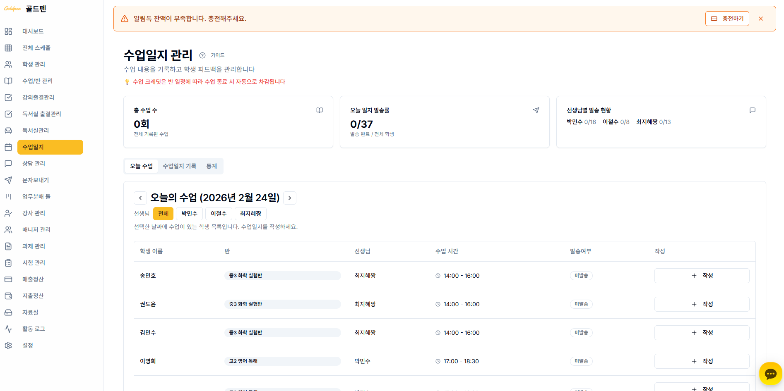Click the 활동 로그 pulse icon
The image size is (784, 391).
(8, 329)
